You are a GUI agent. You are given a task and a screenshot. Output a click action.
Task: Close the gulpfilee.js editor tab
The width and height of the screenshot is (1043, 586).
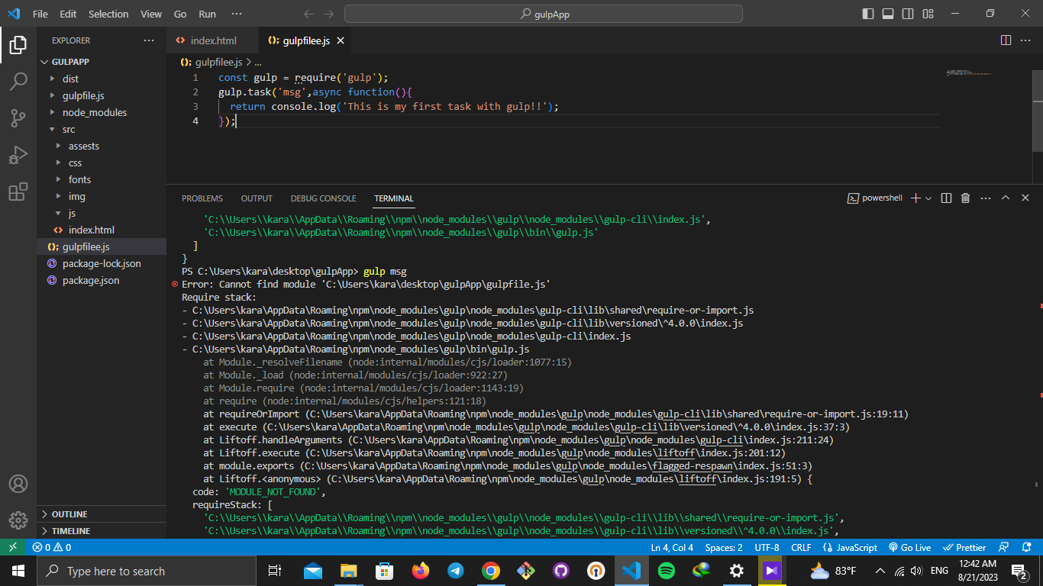(341, 40)
